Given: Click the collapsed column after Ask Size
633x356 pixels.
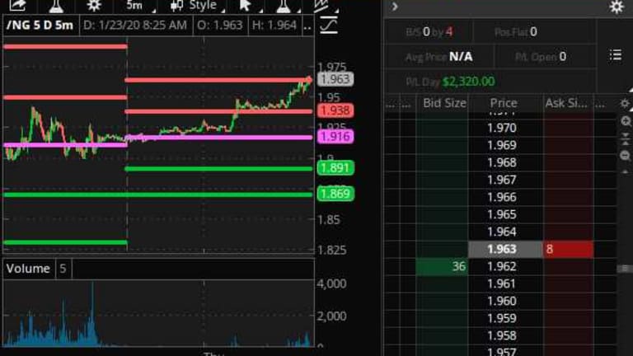Looking at the screenshot, I should (600, 104).
